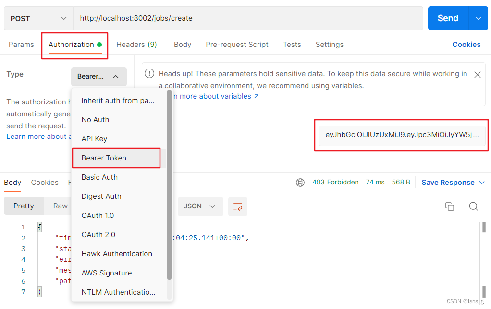Open the Headers (9) tab
491x309 pixels.
136,45
